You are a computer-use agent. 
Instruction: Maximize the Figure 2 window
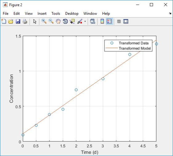tap(151, 5)
